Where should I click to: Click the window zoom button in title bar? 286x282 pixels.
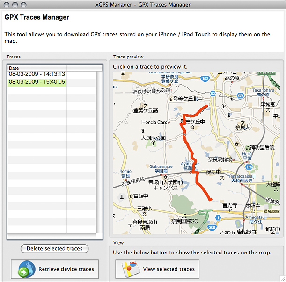23,5
